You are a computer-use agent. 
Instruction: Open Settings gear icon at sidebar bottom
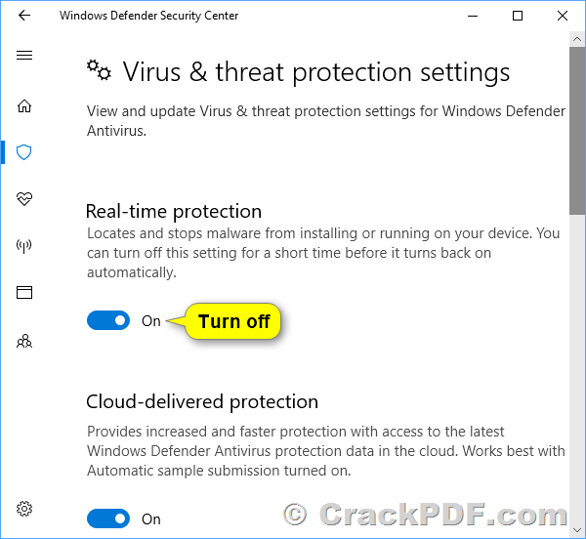point(24,509)
